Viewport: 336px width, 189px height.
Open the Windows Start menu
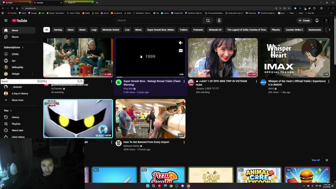click(x=148, y=186)
